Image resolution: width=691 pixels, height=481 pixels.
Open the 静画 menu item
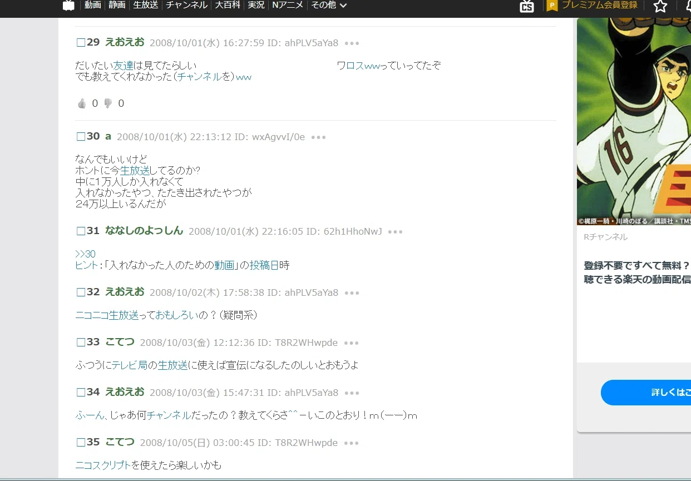[117, 5]
